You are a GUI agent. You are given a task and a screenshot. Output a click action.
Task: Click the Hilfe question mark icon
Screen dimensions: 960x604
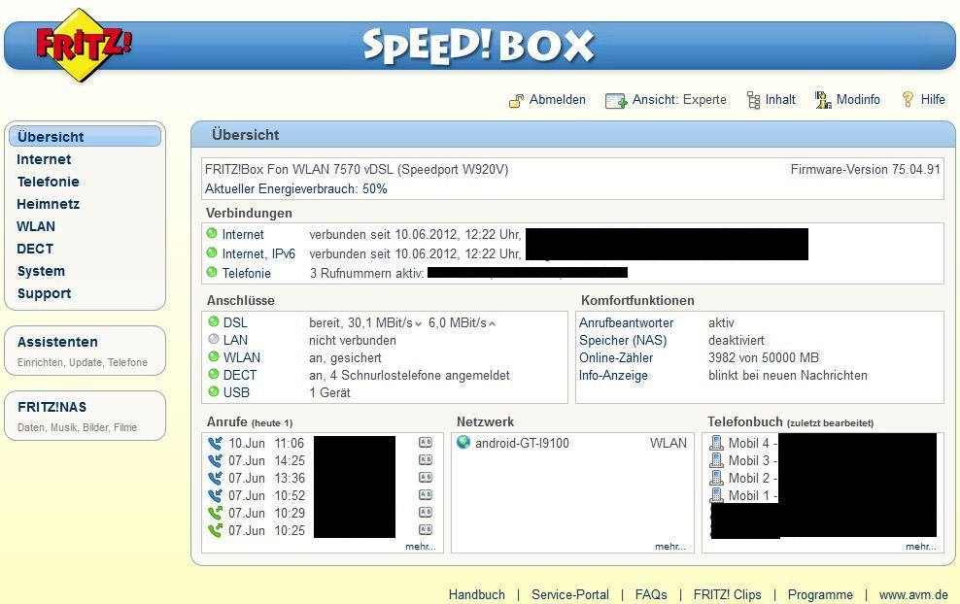[x=908, y=99]
